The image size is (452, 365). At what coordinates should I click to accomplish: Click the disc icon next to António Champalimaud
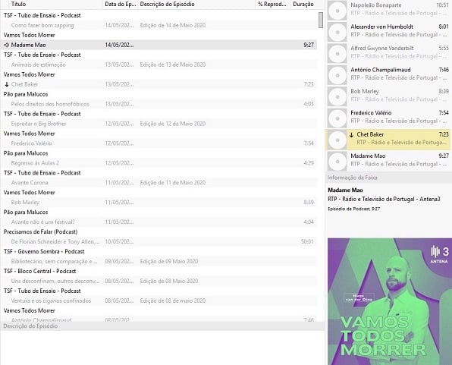(x=337, y=75)
